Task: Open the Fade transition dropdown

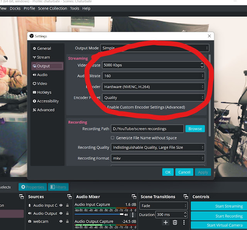Action: (x=164, y=206)
